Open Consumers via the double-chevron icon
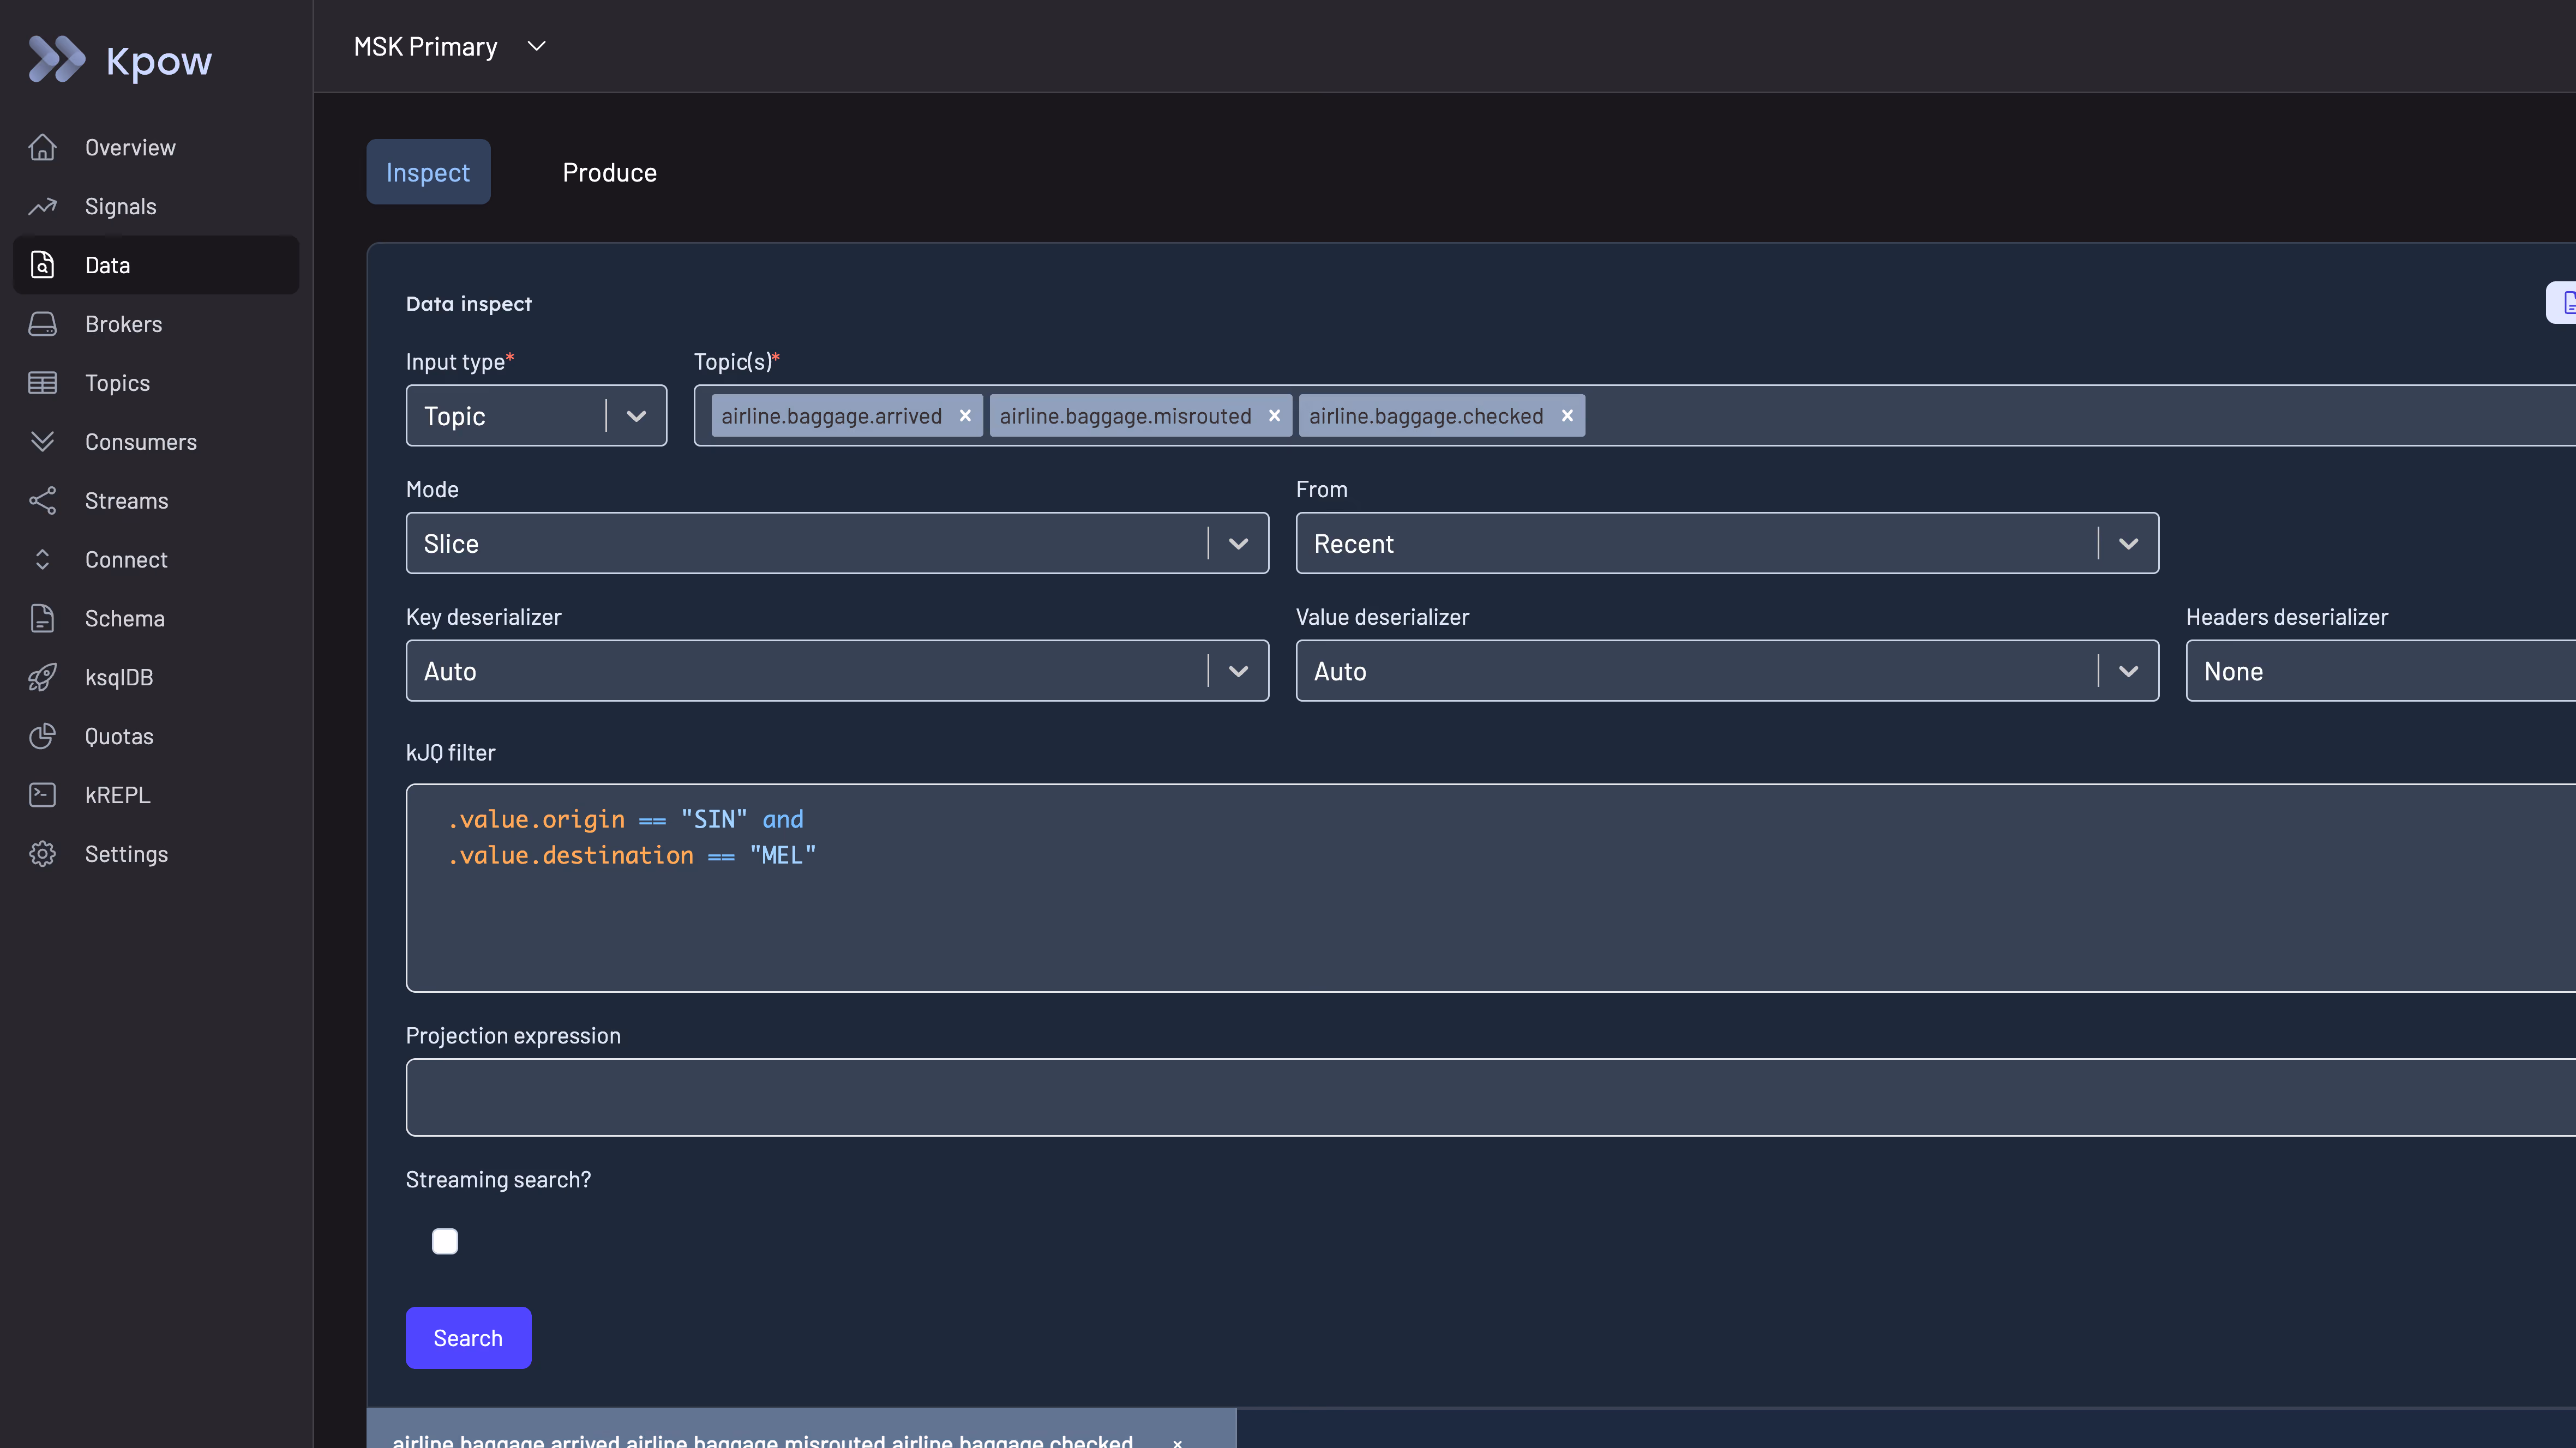The height and width of the screenshot is (1448, 2576). pyautogui.click(x=42, y=442)
